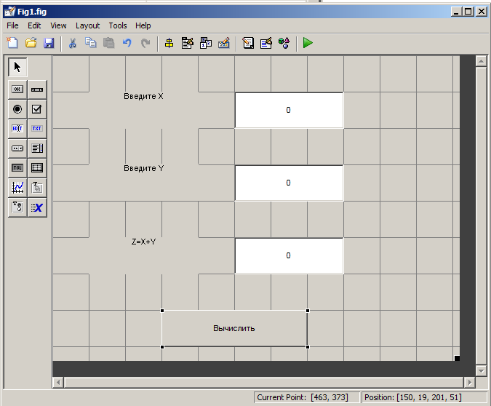Screen dimensions: 491x406
Task: Pick the Edit Text component
Action: (x=17, y=129)
